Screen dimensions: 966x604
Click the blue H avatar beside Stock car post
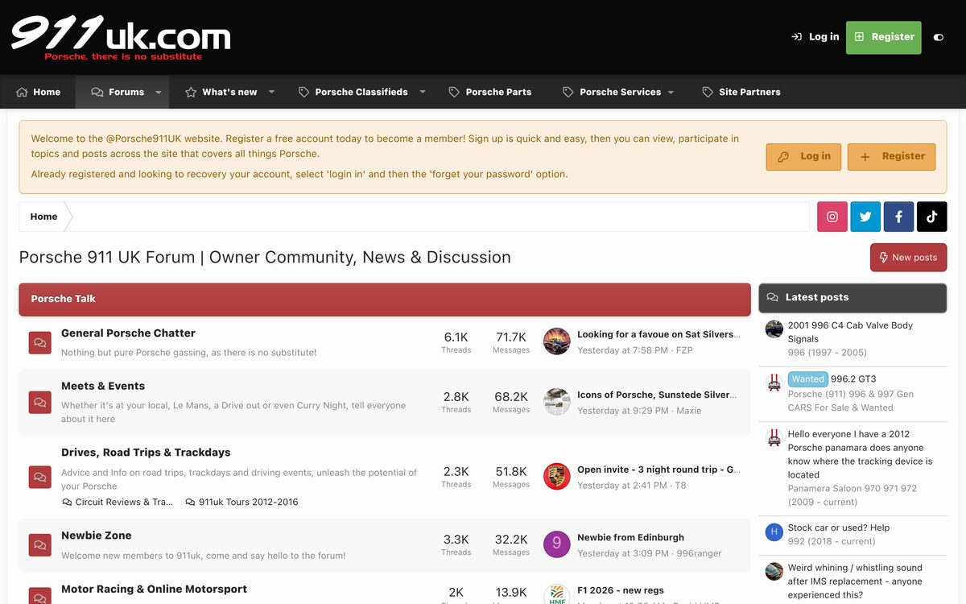tap(774, 532)
